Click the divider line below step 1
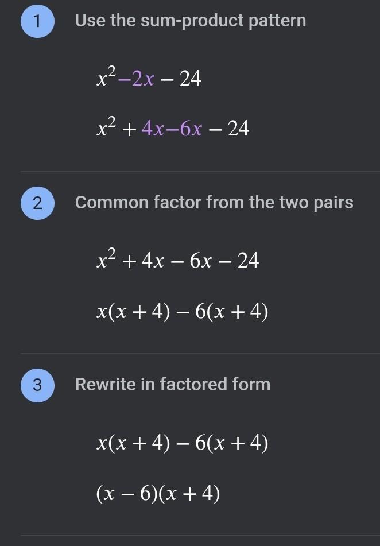This screenshot has width=380, height=546. click(200, 172)
